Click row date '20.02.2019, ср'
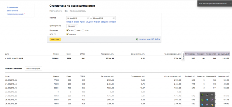Screen dimensions: 232x107 pos(11,80)
